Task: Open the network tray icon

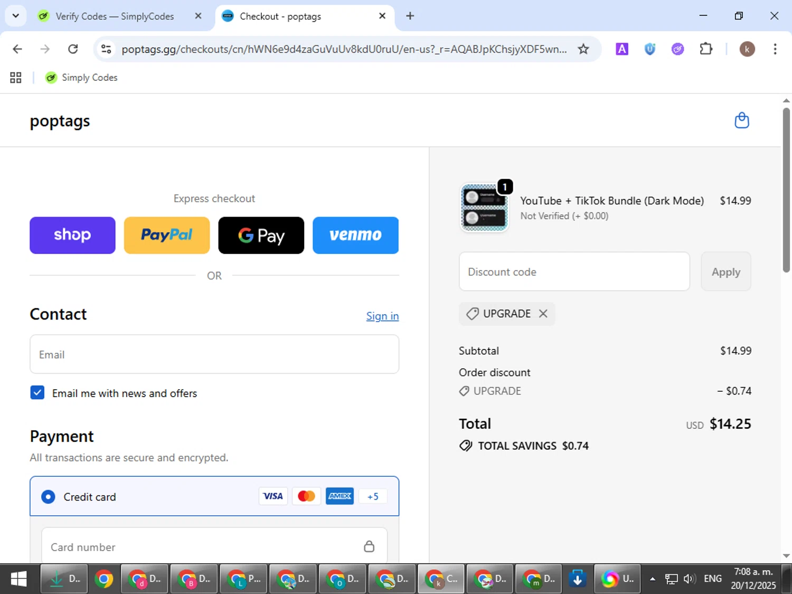Action: [x=671, y=579]
